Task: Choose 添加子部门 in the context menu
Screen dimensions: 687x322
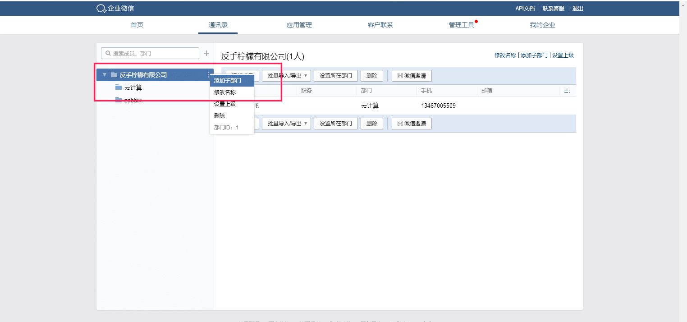Action: tap(232, 81)
